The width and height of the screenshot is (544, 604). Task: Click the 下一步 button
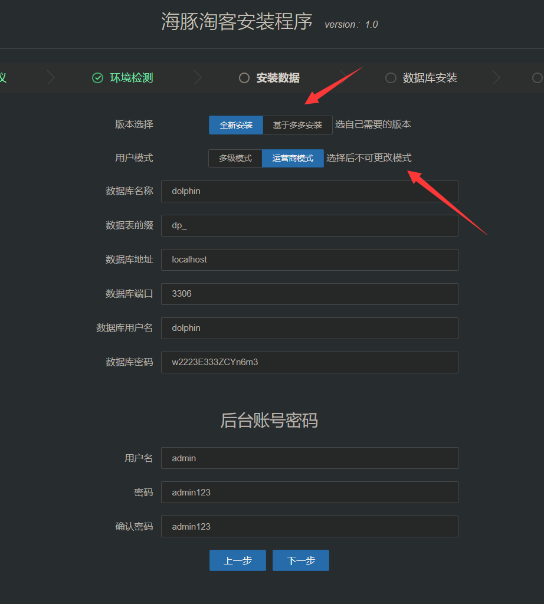pos(301,560)
